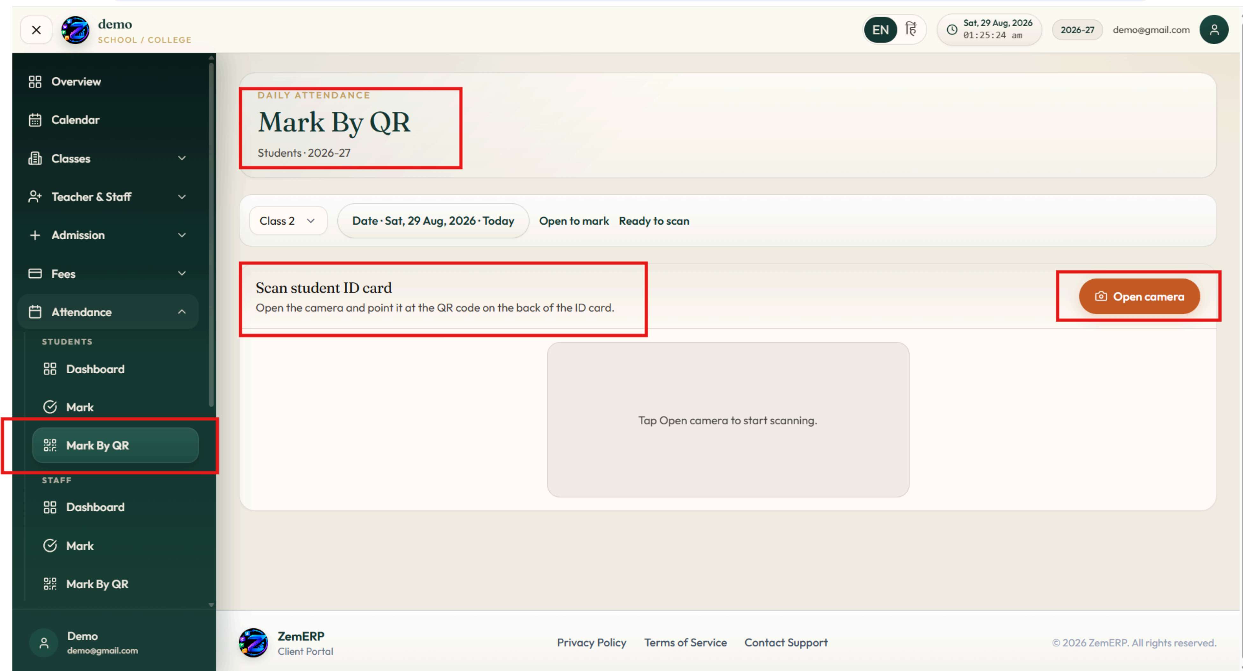
Task: Open Staff Mark attendance page
Action: click(x=115, y=546)
